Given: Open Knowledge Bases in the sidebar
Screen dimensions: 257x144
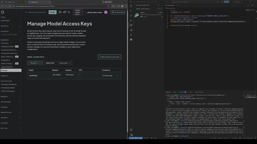Looking at the screenshot, I should (x=8, y=88).
